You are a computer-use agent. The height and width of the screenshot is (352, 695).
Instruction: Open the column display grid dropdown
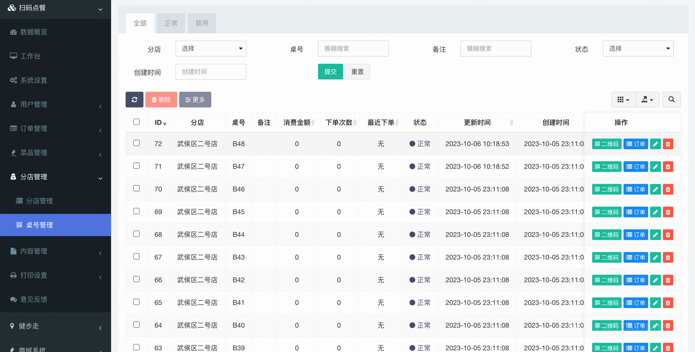point(623,100)
